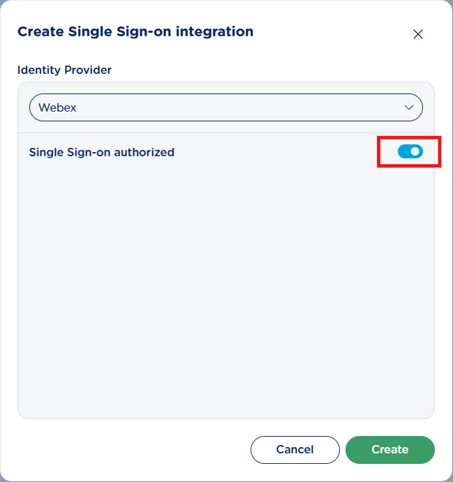This screenshot has height=482, width=453.
Task: Toggle Single Sign-on authorized switch
Action: pyautogui.click(x=410, y=151)
